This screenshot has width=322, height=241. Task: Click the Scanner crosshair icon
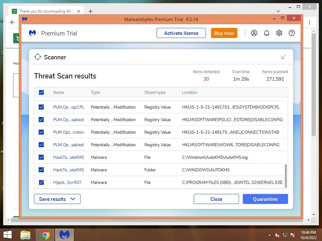(38, 57)
